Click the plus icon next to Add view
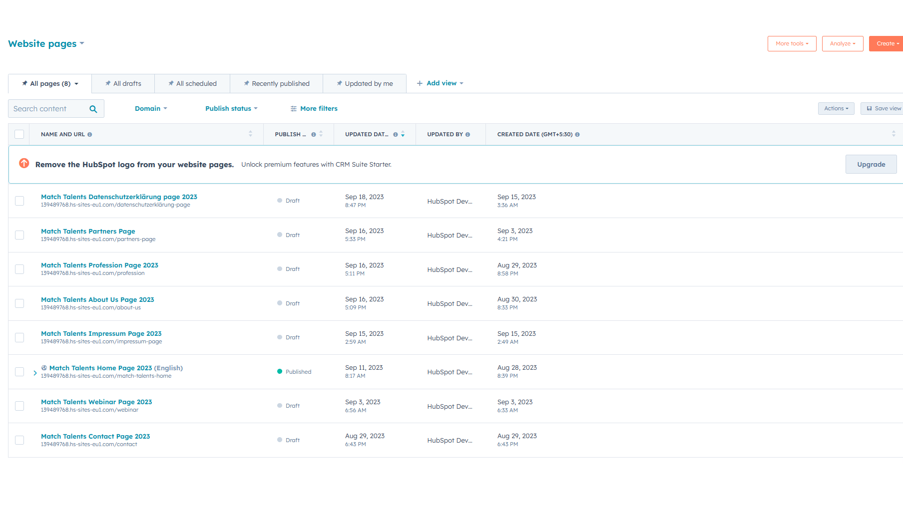 pos(420,83)
